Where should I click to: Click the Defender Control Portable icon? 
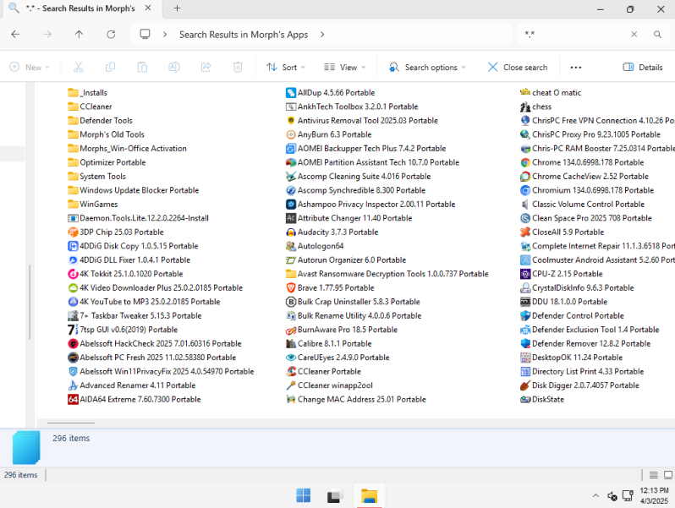524,316
